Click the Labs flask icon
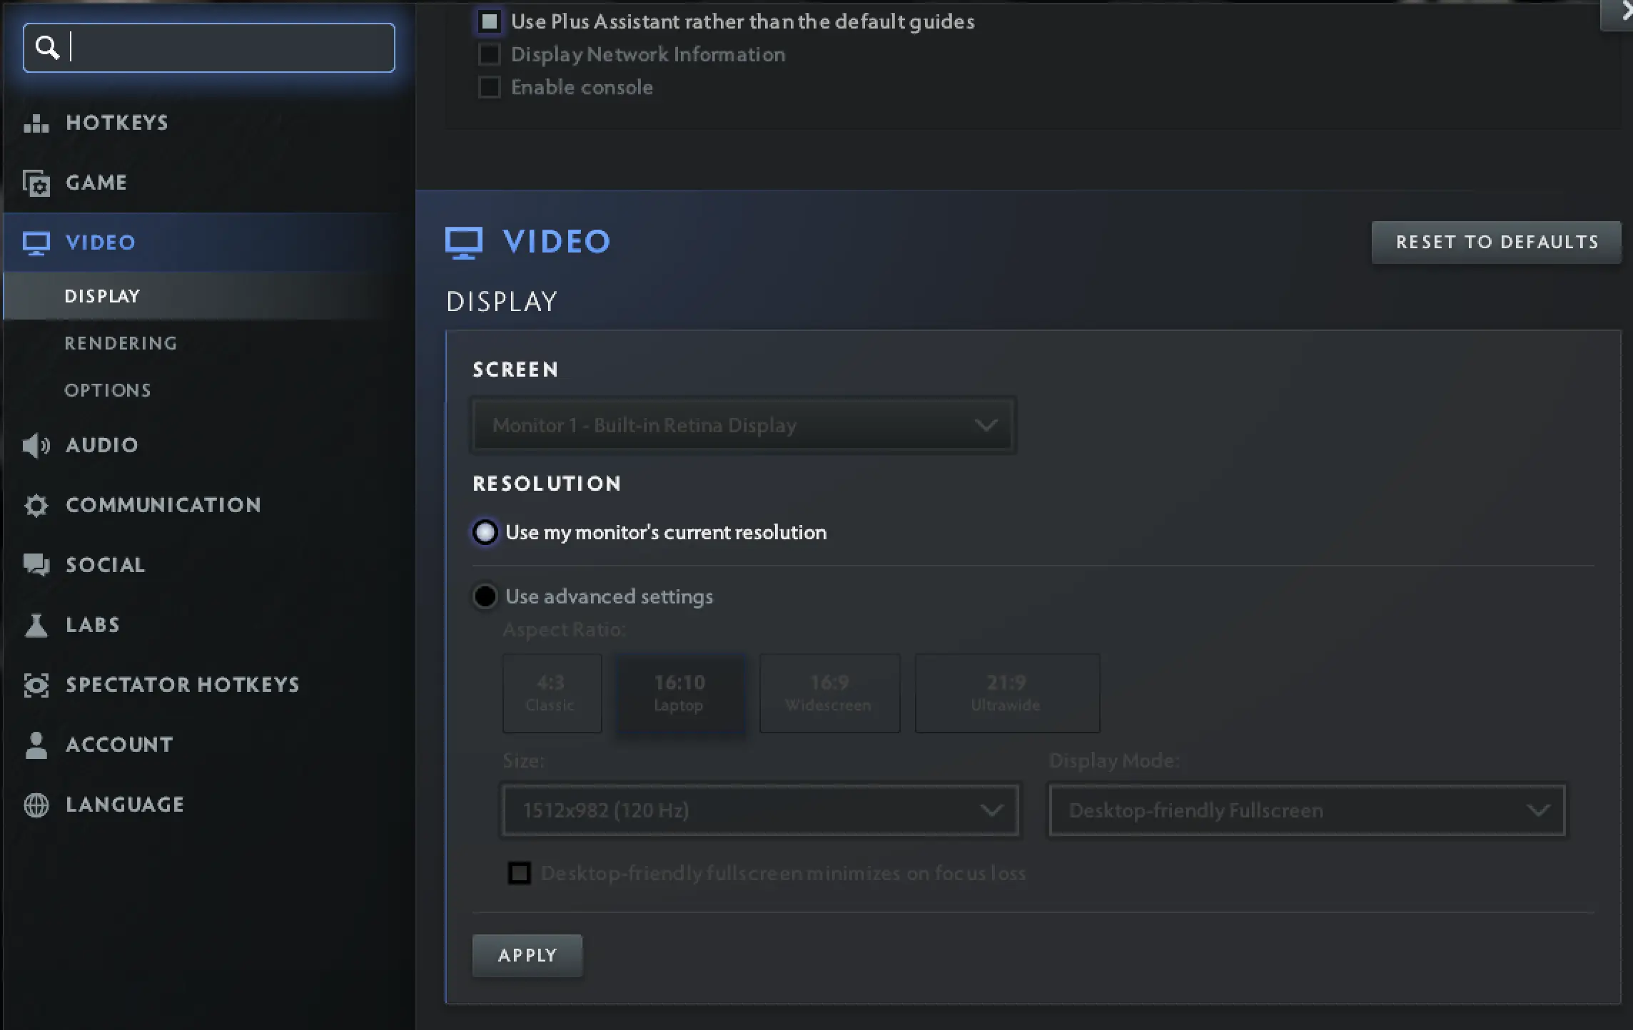The image size is (1633, 1030). pyautogui.click(x=36, y=625)
